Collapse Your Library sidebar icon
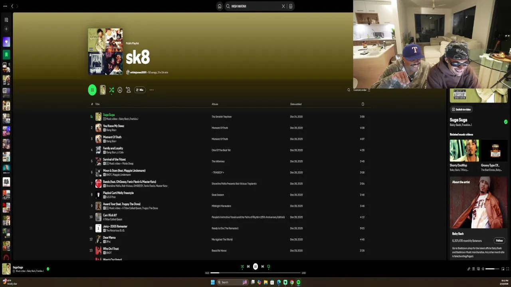Image resolution: width=511 pixels, height=287 pixels. [x=6, y=20]
